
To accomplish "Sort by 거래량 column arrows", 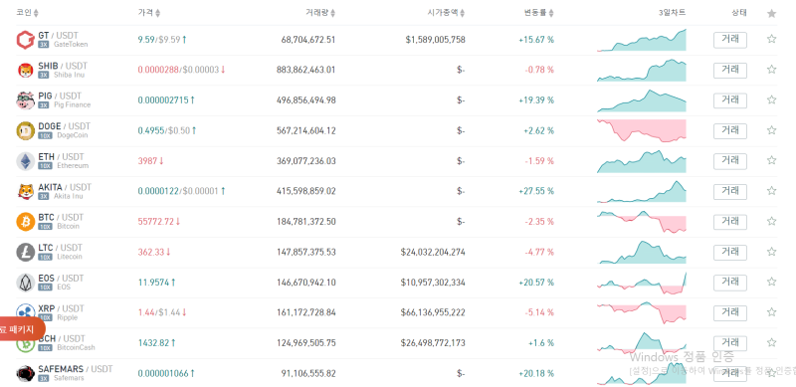I will click(332, 13).
